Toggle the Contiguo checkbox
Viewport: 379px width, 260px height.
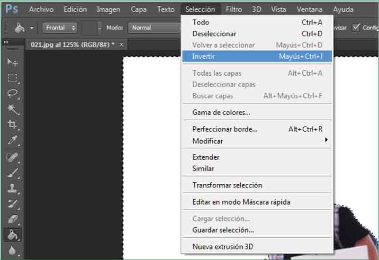(x=357, y=27)
